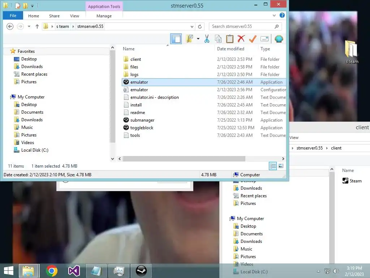Screen dimensions: 370x278
Task: Toggle the preview pane layout button
Action: pos(176,39)
